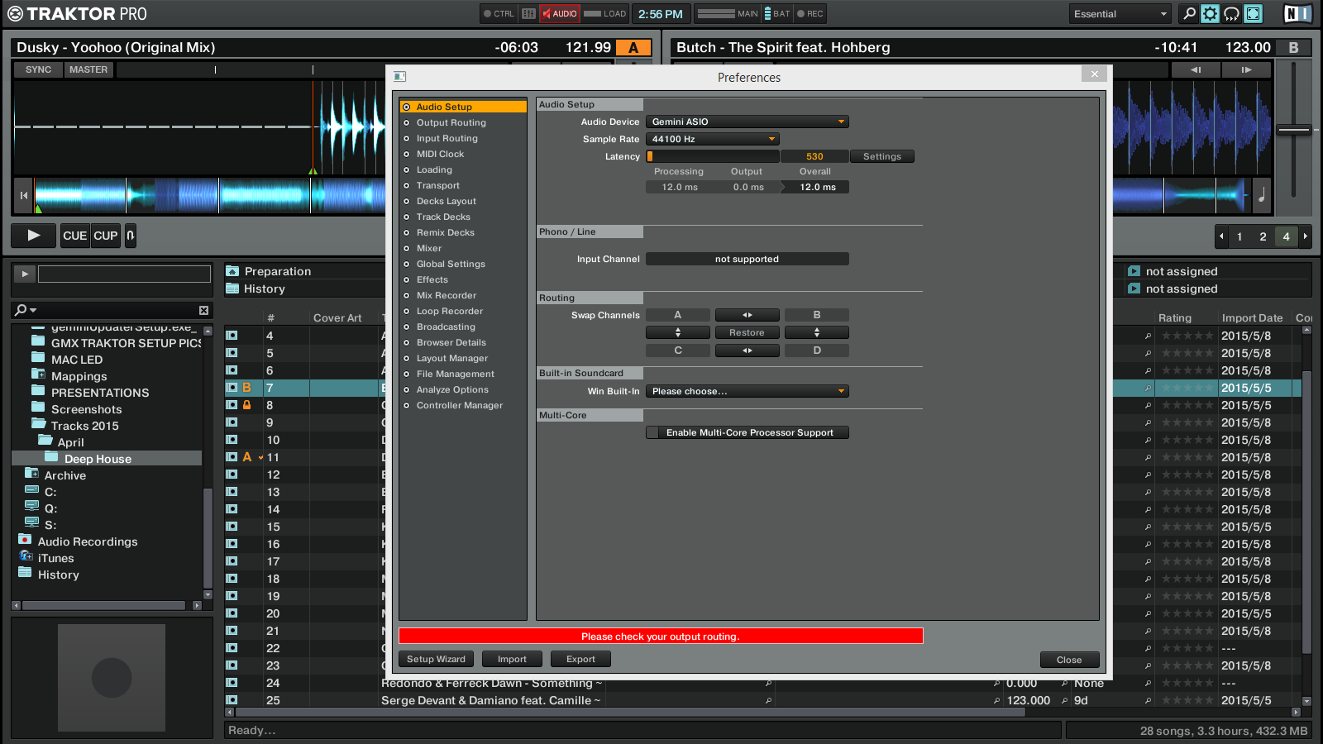This screenshot has width=1323, height=744.
Task: Click the lock icon on track row 8
Action: (246, 405)
